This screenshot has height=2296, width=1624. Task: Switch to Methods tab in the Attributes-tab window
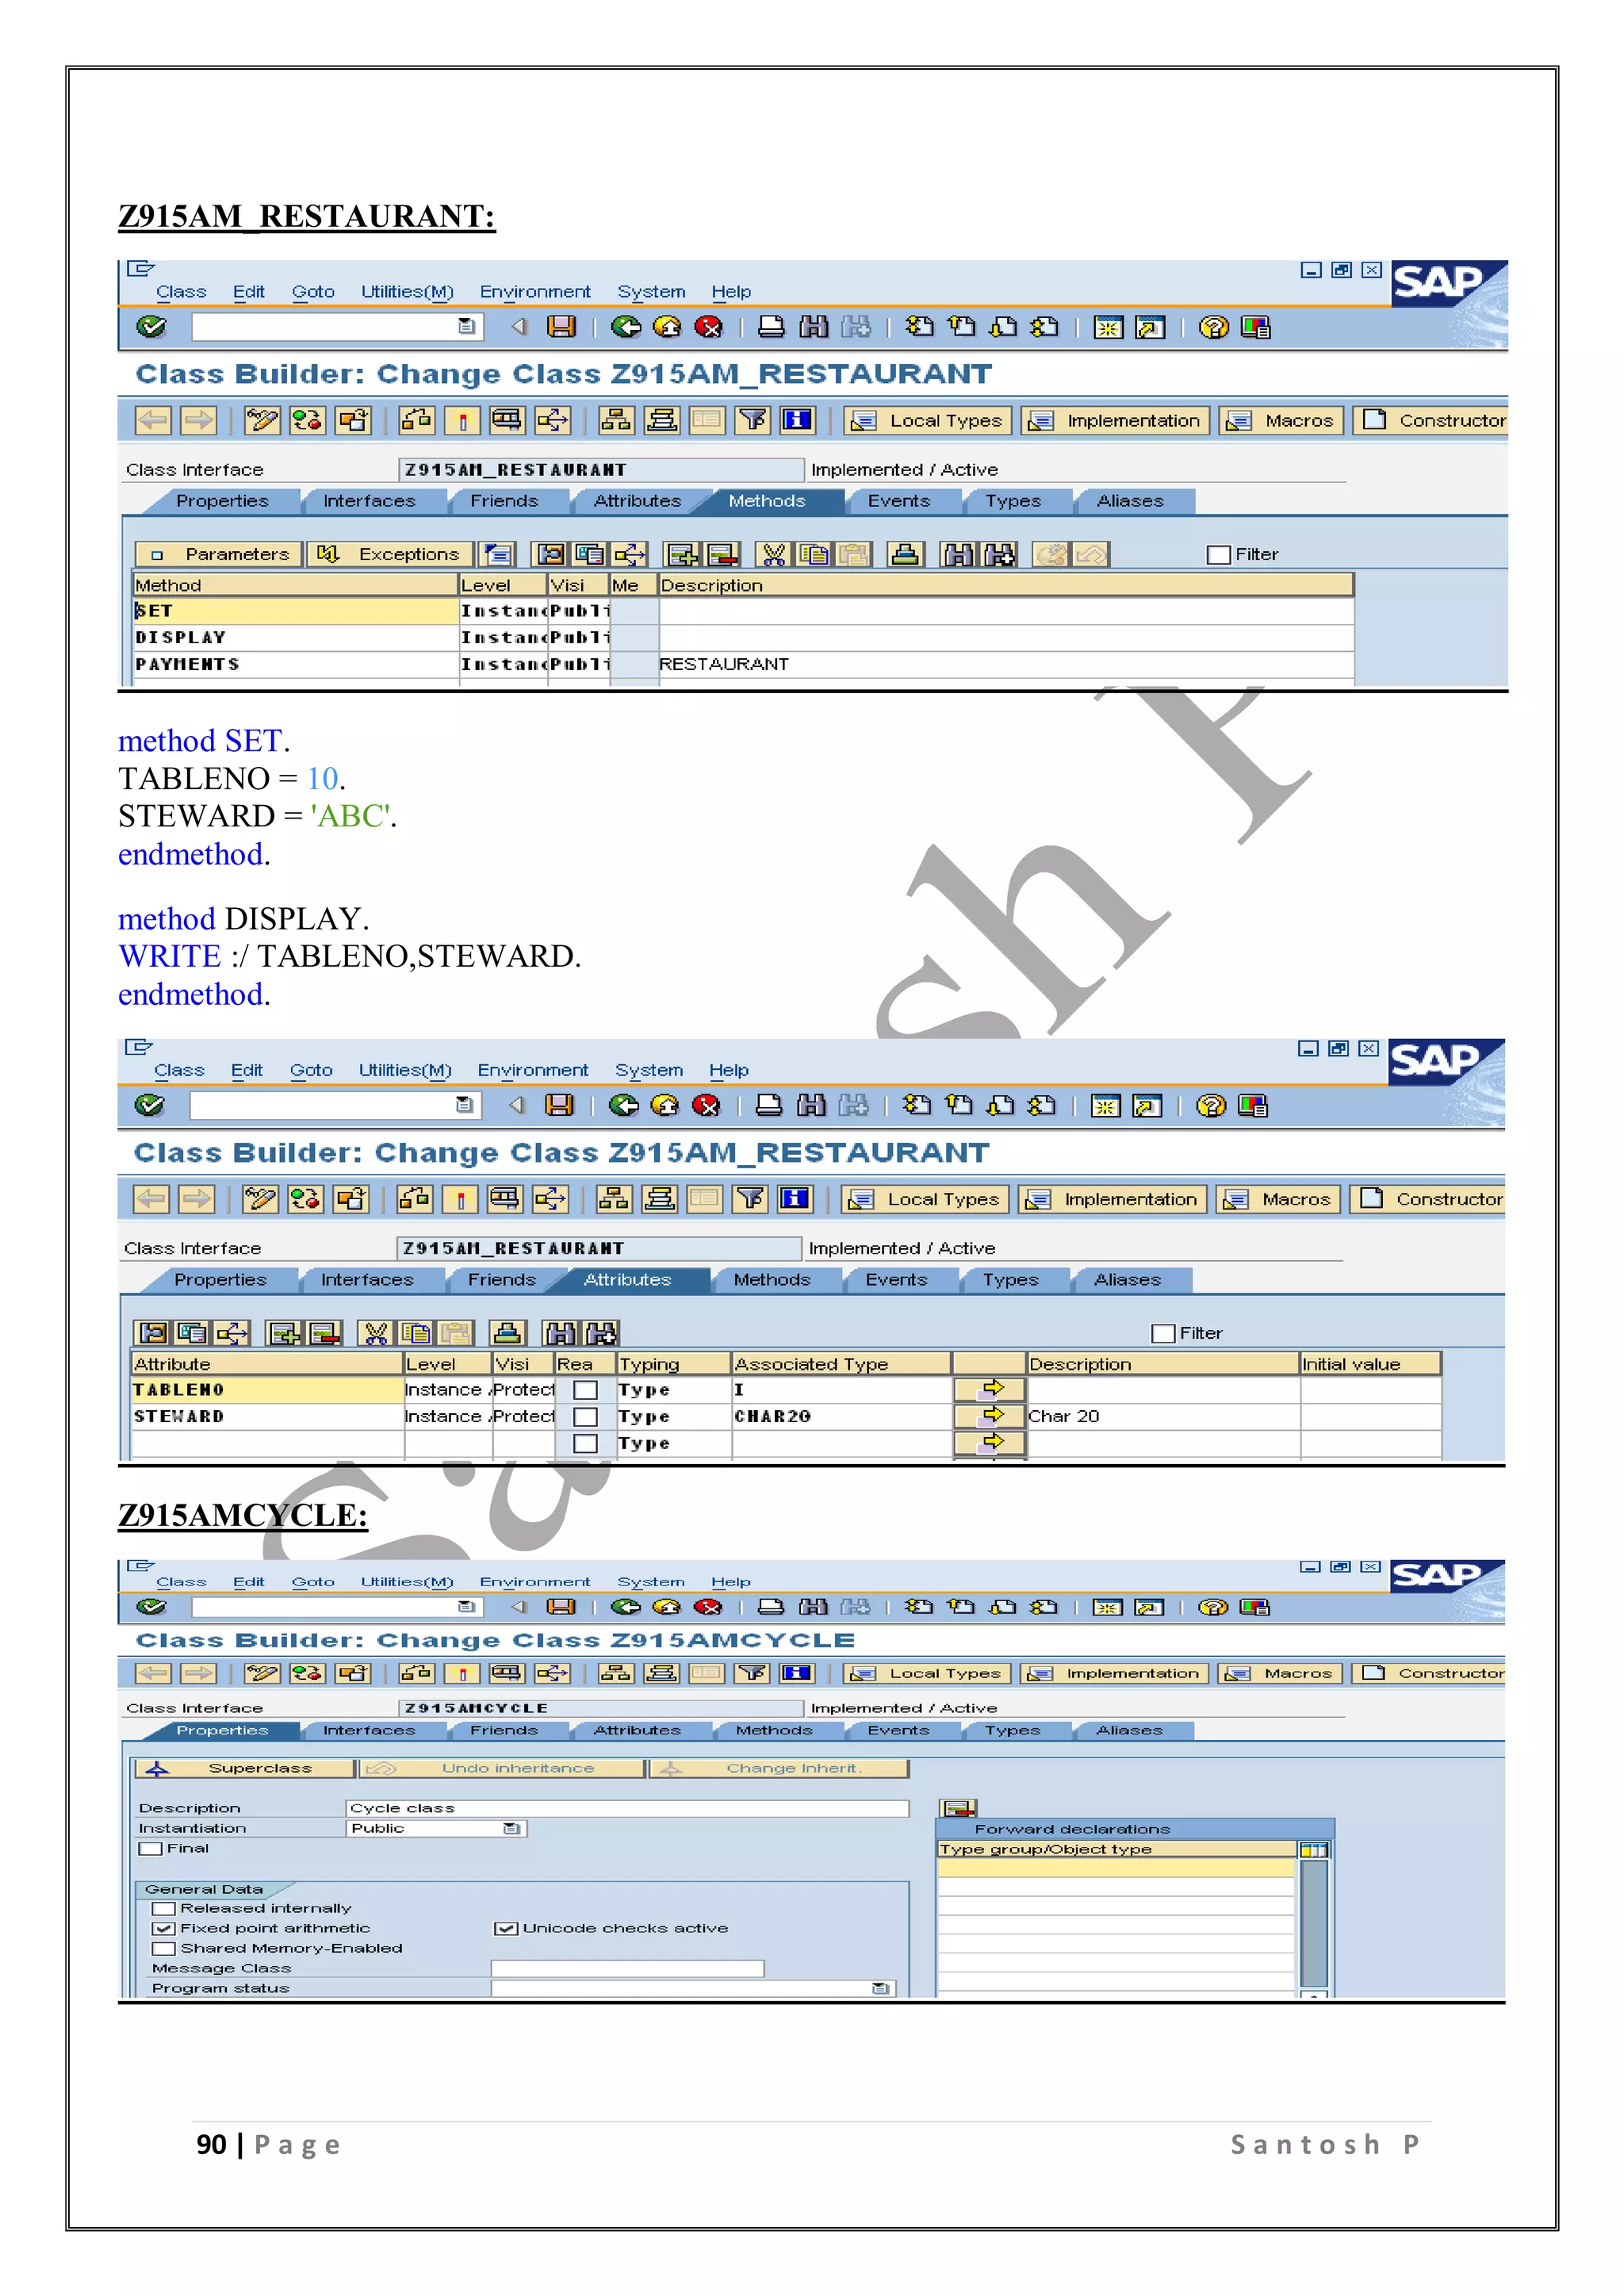tap(772, 1280)
